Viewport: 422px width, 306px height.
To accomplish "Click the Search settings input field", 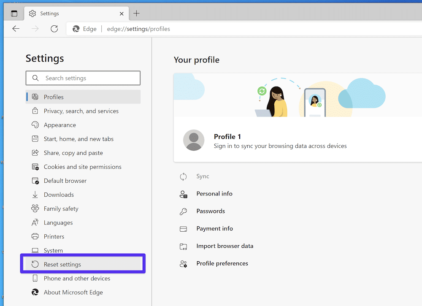I will [83, 78].
